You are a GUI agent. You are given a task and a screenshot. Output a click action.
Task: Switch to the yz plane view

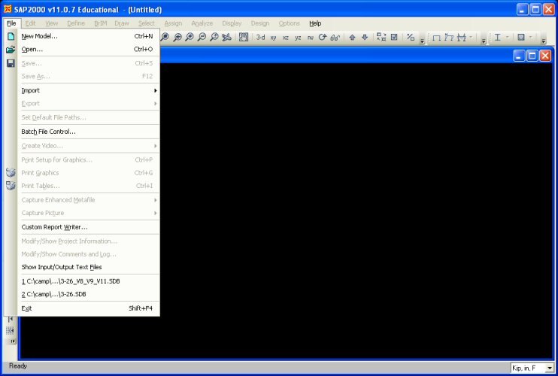tap(298, 38)
